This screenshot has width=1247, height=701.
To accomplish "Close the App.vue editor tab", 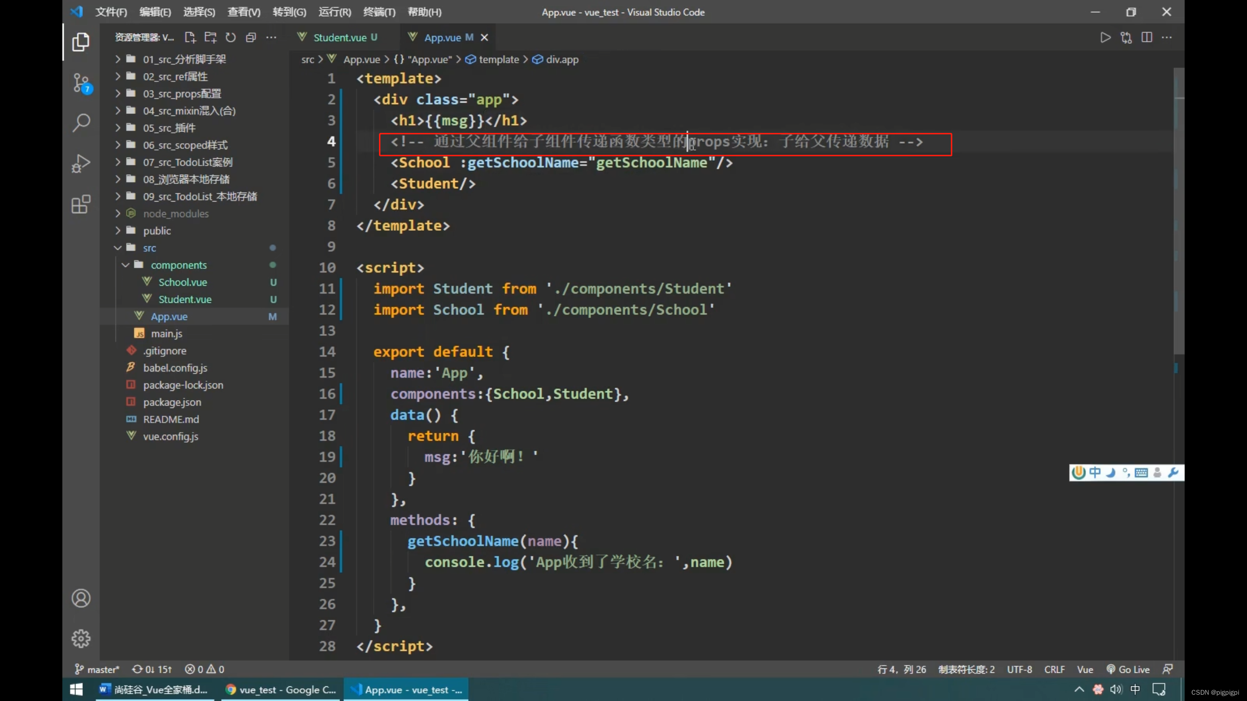I will (x=484, y=37).
